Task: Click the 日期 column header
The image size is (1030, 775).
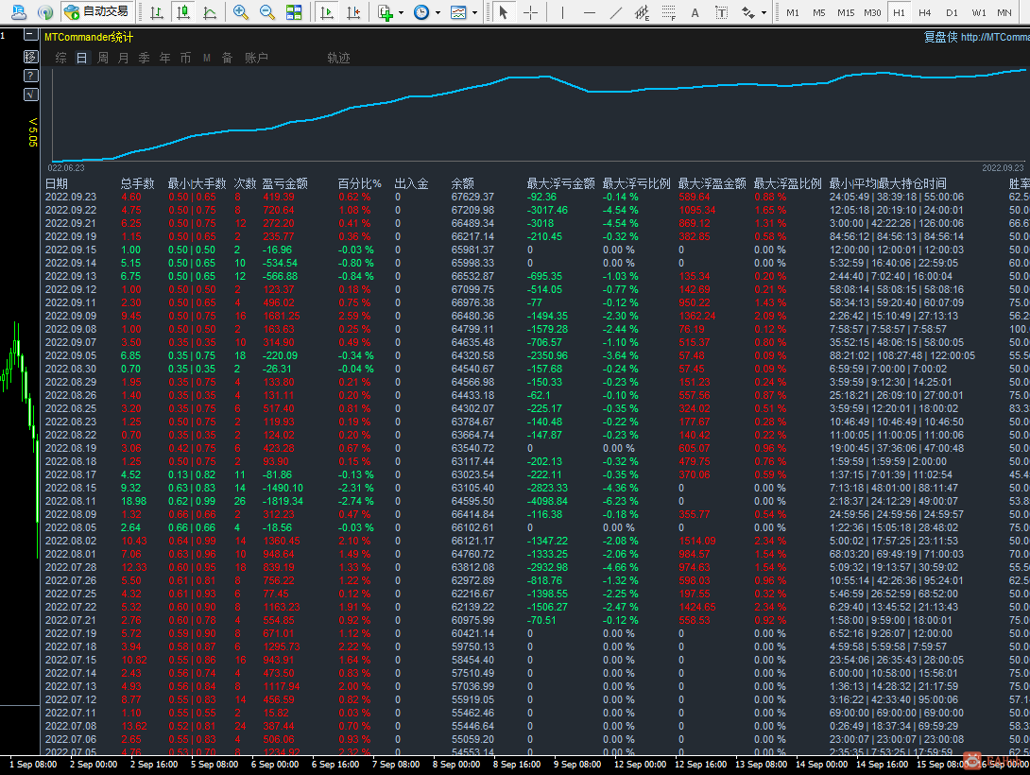Action: (x=57, y=184)
